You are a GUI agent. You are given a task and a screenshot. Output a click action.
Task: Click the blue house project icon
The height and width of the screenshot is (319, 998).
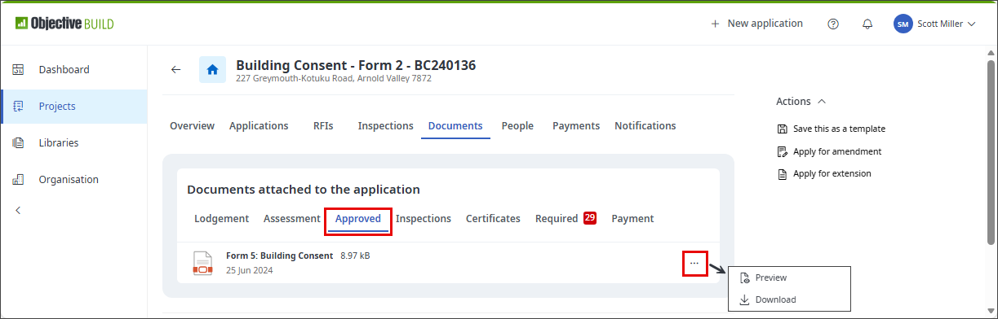(212, 69)
